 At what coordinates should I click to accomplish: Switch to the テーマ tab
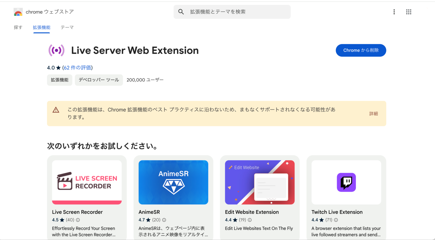tap(67, 27)
